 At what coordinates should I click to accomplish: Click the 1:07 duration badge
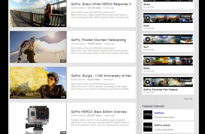(x=63, y=25)
